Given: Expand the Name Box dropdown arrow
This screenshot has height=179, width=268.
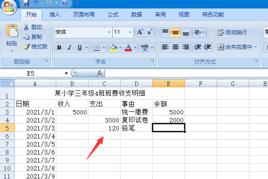Looking at the screenshot, I should [66, 73].
